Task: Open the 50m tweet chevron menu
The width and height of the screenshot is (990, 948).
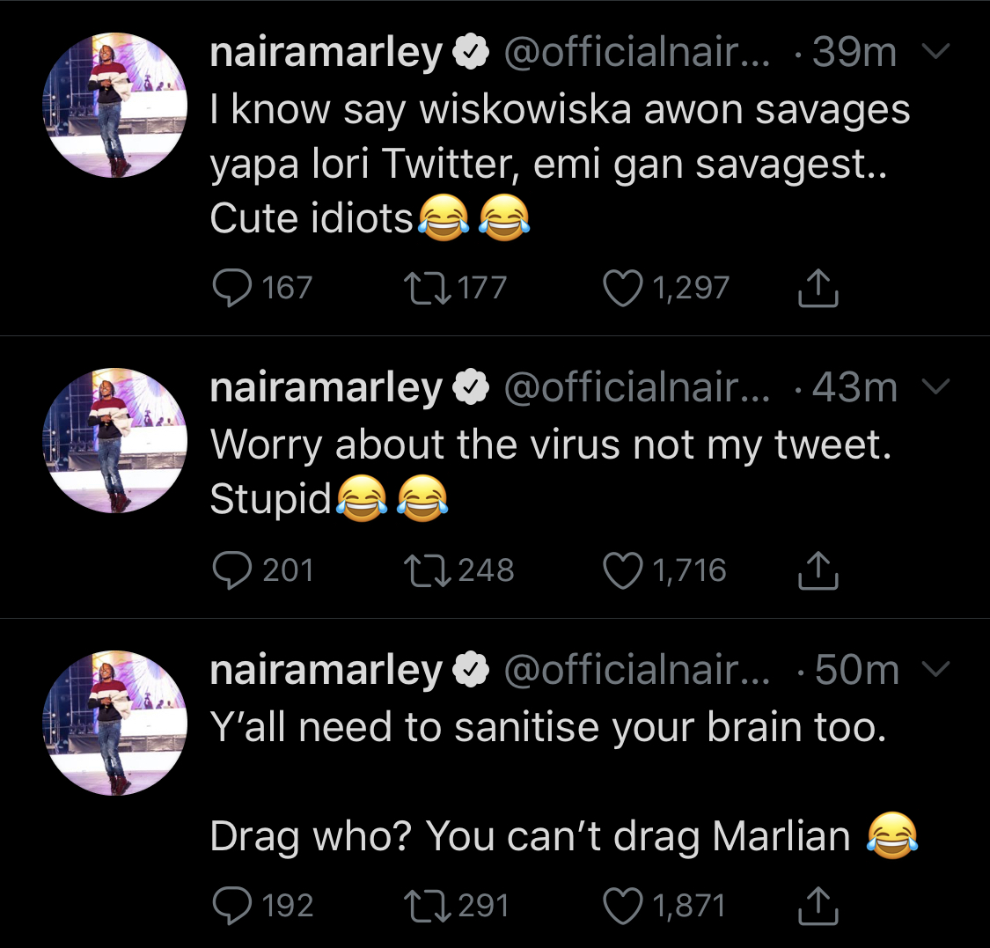Action: (935, 668)
